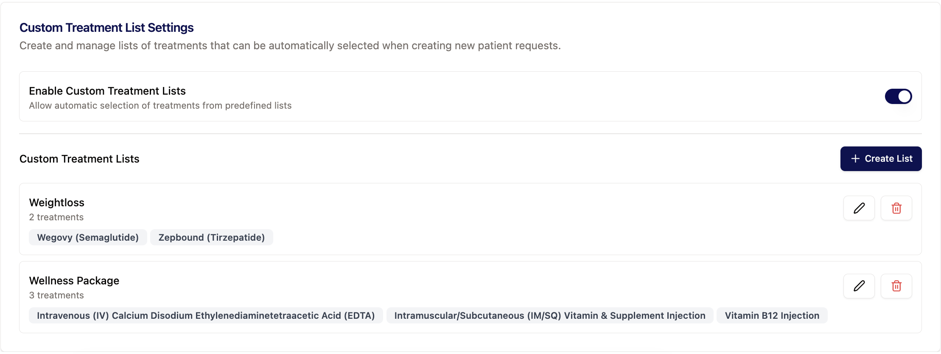
Task: Delete the Wellness Package list
Action: (x=896, y=286)
